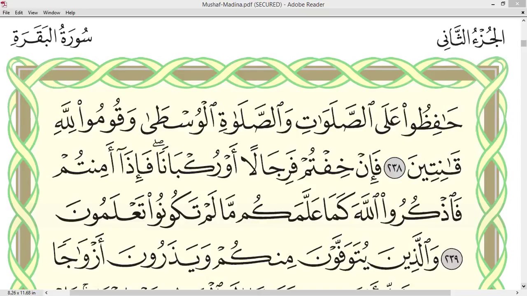Click the vertical scrollbar up arrow

(523, 20)
